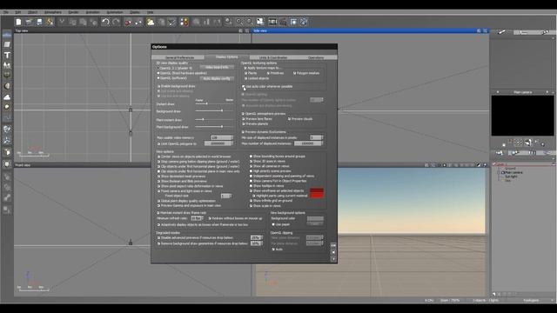Viewport: 557px width, 313px height.
Task: Click the help question icon in Options dialog
Action: coord(333,259)
